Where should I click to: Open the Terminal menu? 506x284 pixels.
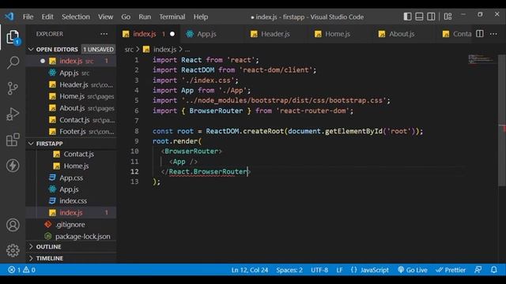click(172, 17)
